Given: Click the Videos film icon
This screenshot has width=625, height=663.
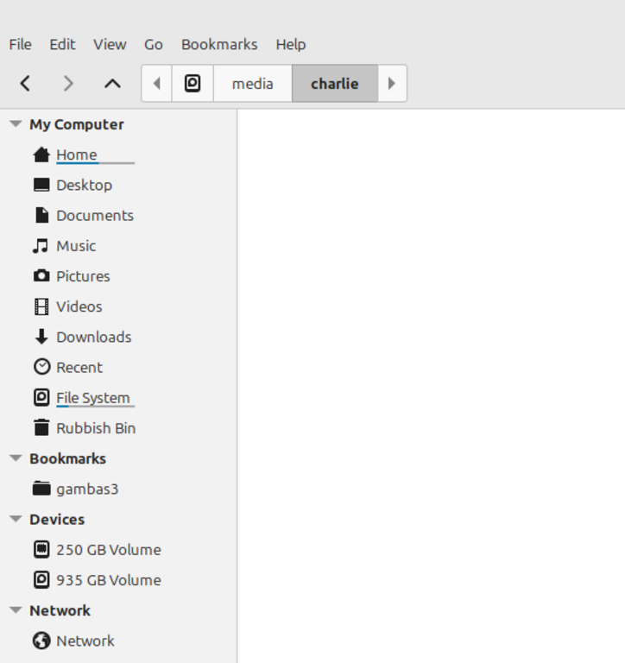Looking at the screenshot, I should 41,306.
